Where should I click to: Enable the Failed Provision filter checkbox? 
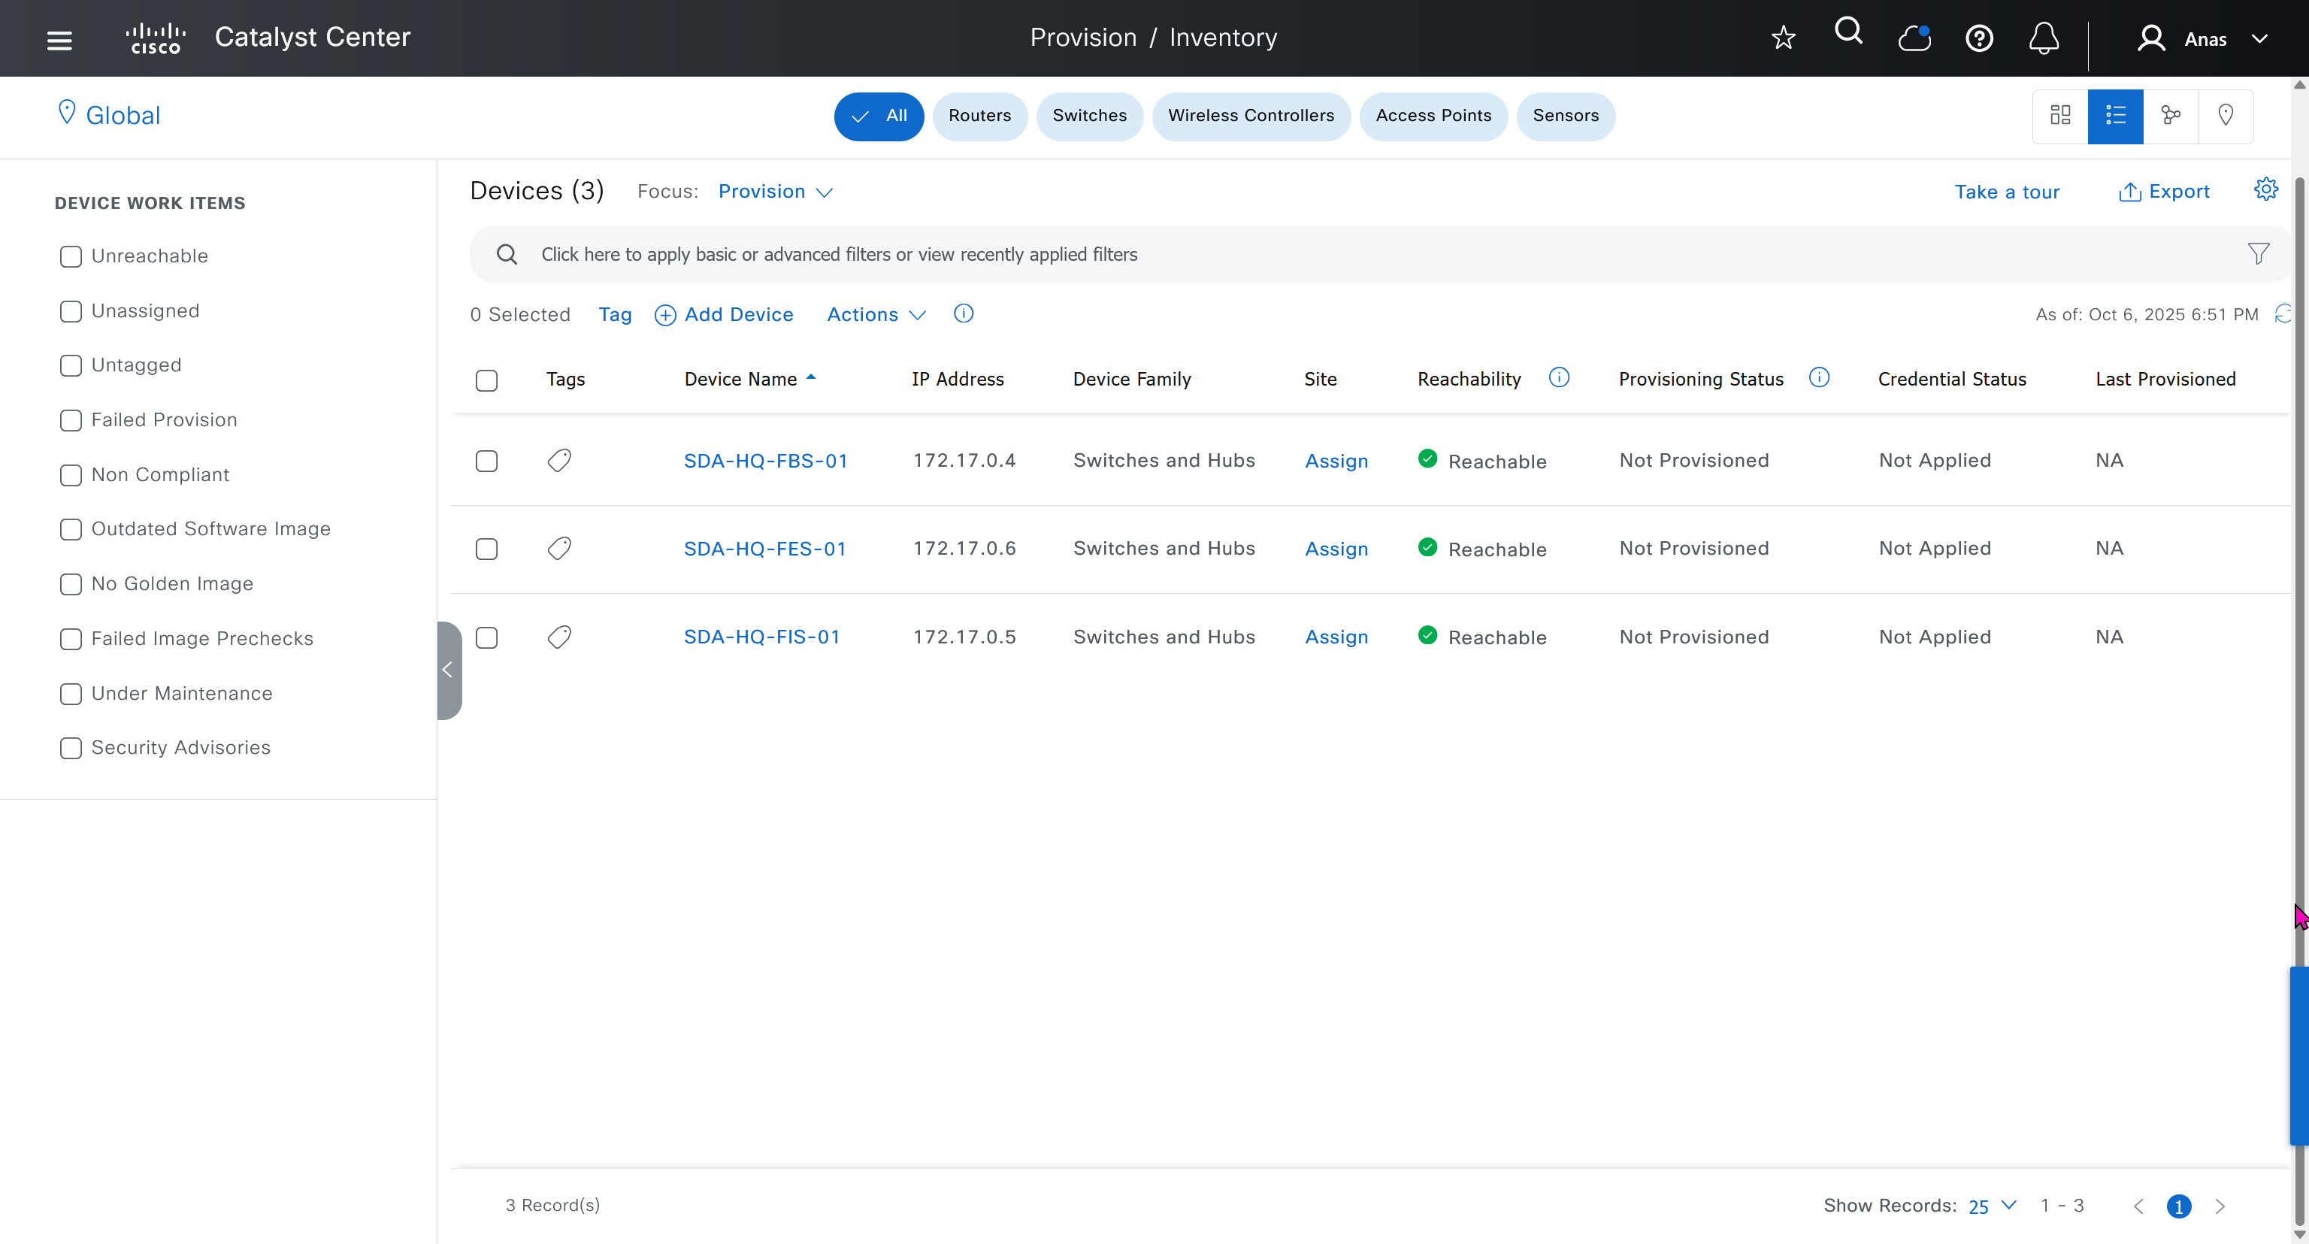(x=71, y=420)
